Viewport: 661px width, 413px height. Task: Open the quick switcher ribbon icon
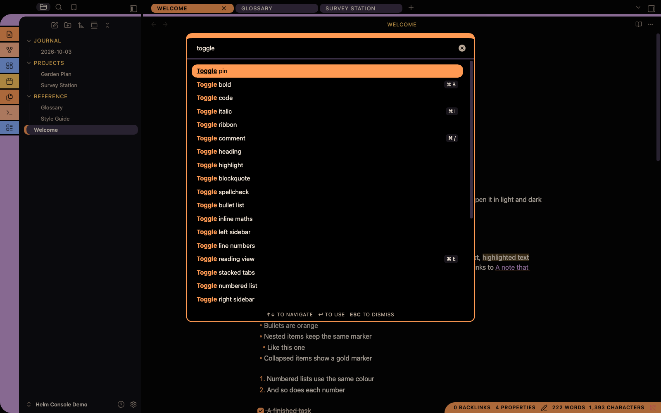[x=10, y=34]
